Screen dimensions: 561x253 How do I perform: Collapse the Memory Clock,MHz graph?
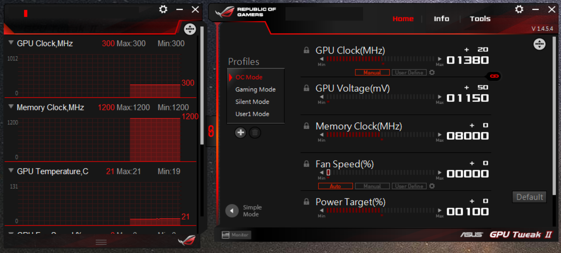(x=11, y=107)
